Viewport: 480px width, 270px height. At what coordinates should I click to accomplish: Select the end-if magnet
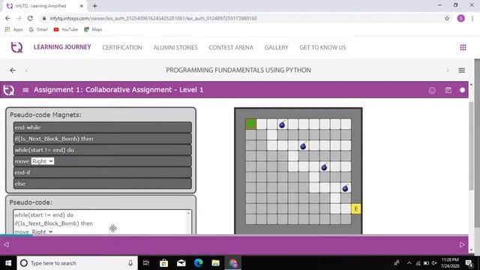coord(103,172)
